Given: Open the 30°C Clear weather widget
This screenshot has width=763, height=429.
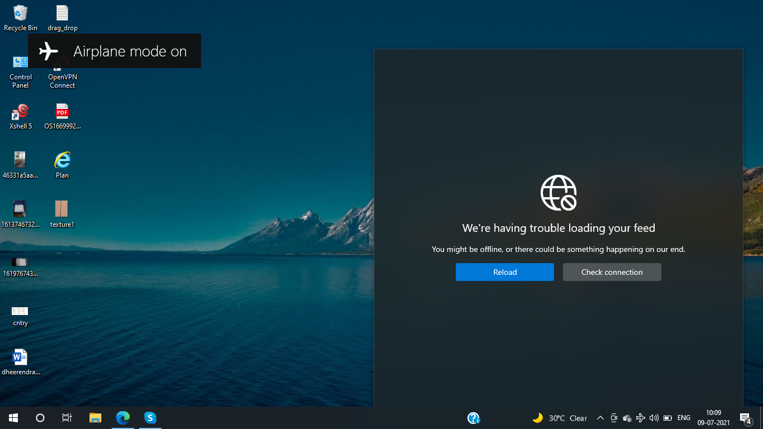Looking at the screenshot, I should pos(560,418).
